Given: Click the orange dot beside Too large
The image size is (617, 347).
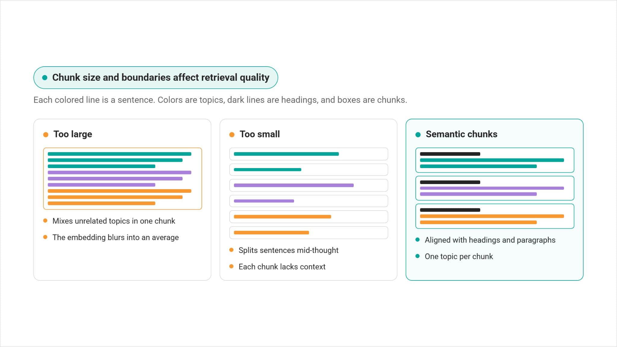Looking at the screenshot, I should (x=46, y=135).
